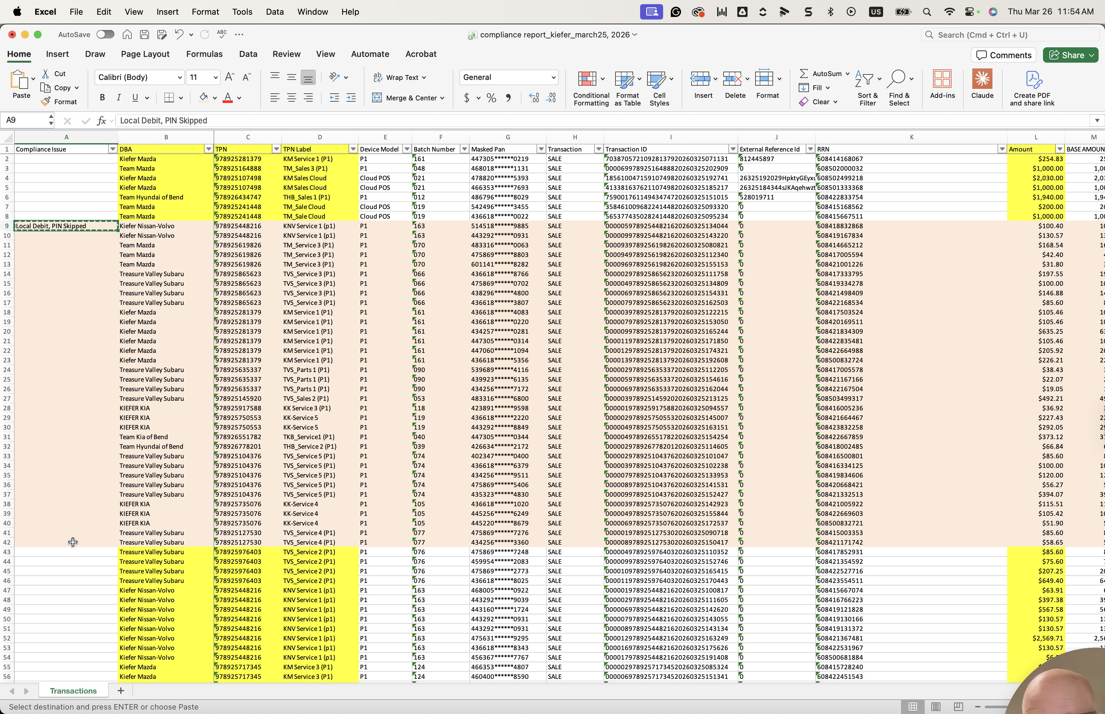Image resolution: width=1105 pixels, height=714 pixels.
Task: Click the Conditional Formatting icon
Action: tap(587, 79)
